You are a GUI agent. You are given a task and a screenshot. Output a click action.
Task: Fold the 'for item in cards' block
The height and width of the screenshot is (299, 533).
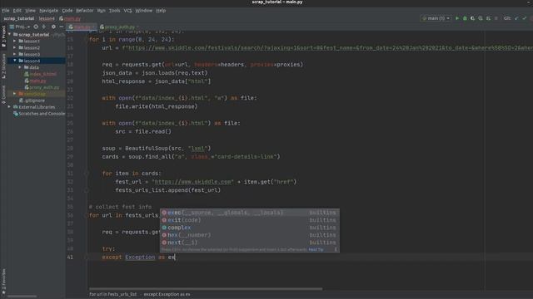[87, 174]
